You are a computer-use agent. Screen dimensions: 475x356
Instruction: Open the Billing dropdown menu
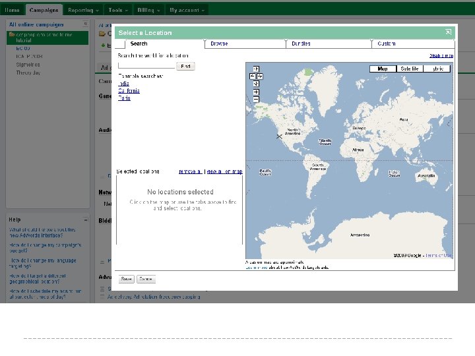point(148,11)
